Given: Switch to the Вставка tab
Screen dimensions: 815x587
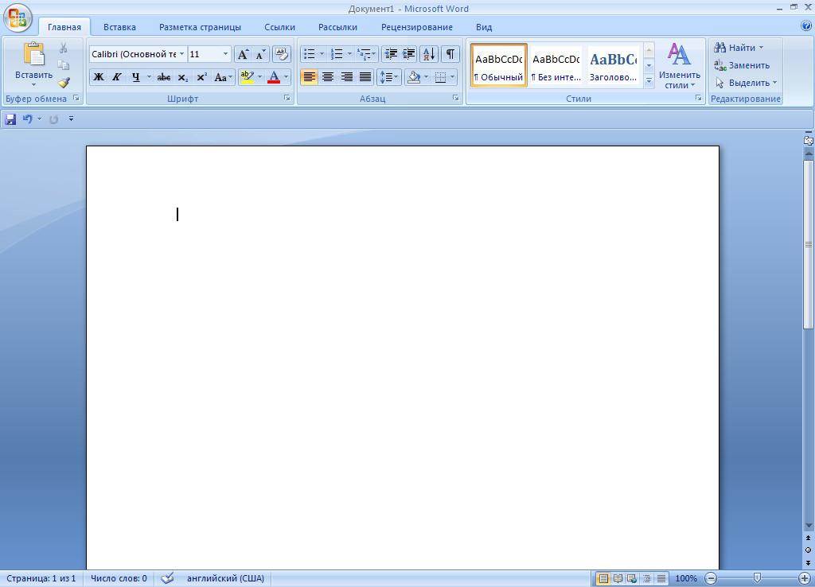Looking at the screenshot, I should tap(119, 27).
